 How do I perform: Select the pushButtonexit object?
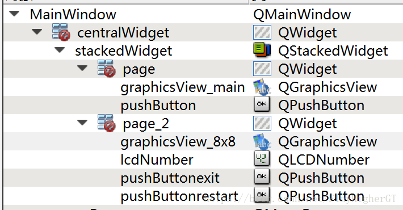(170, 178)
